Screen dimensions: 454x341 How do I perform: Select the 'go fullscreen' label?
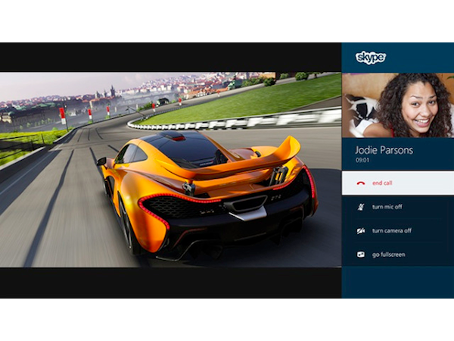389,255
